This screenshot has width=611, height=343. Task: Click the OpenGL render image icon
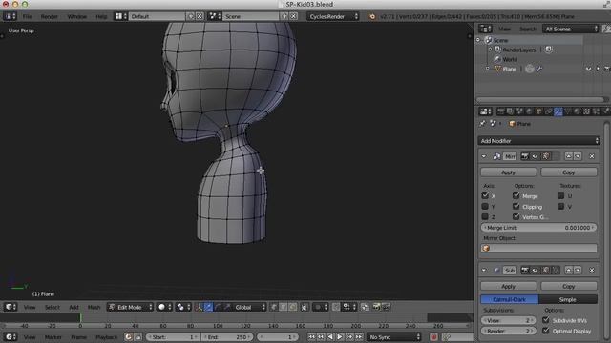376,307
